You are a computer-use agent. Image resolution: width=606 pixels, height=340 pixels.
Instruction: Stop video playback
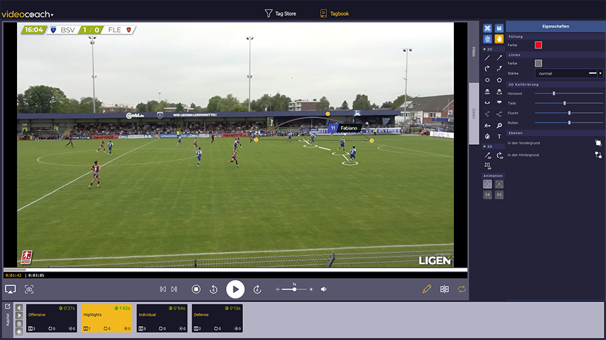click(x=196, y=289)
